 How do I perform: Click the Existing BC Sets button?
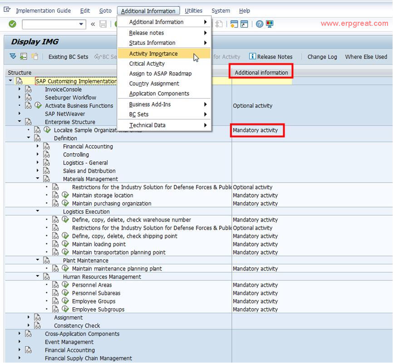point(69,57)
